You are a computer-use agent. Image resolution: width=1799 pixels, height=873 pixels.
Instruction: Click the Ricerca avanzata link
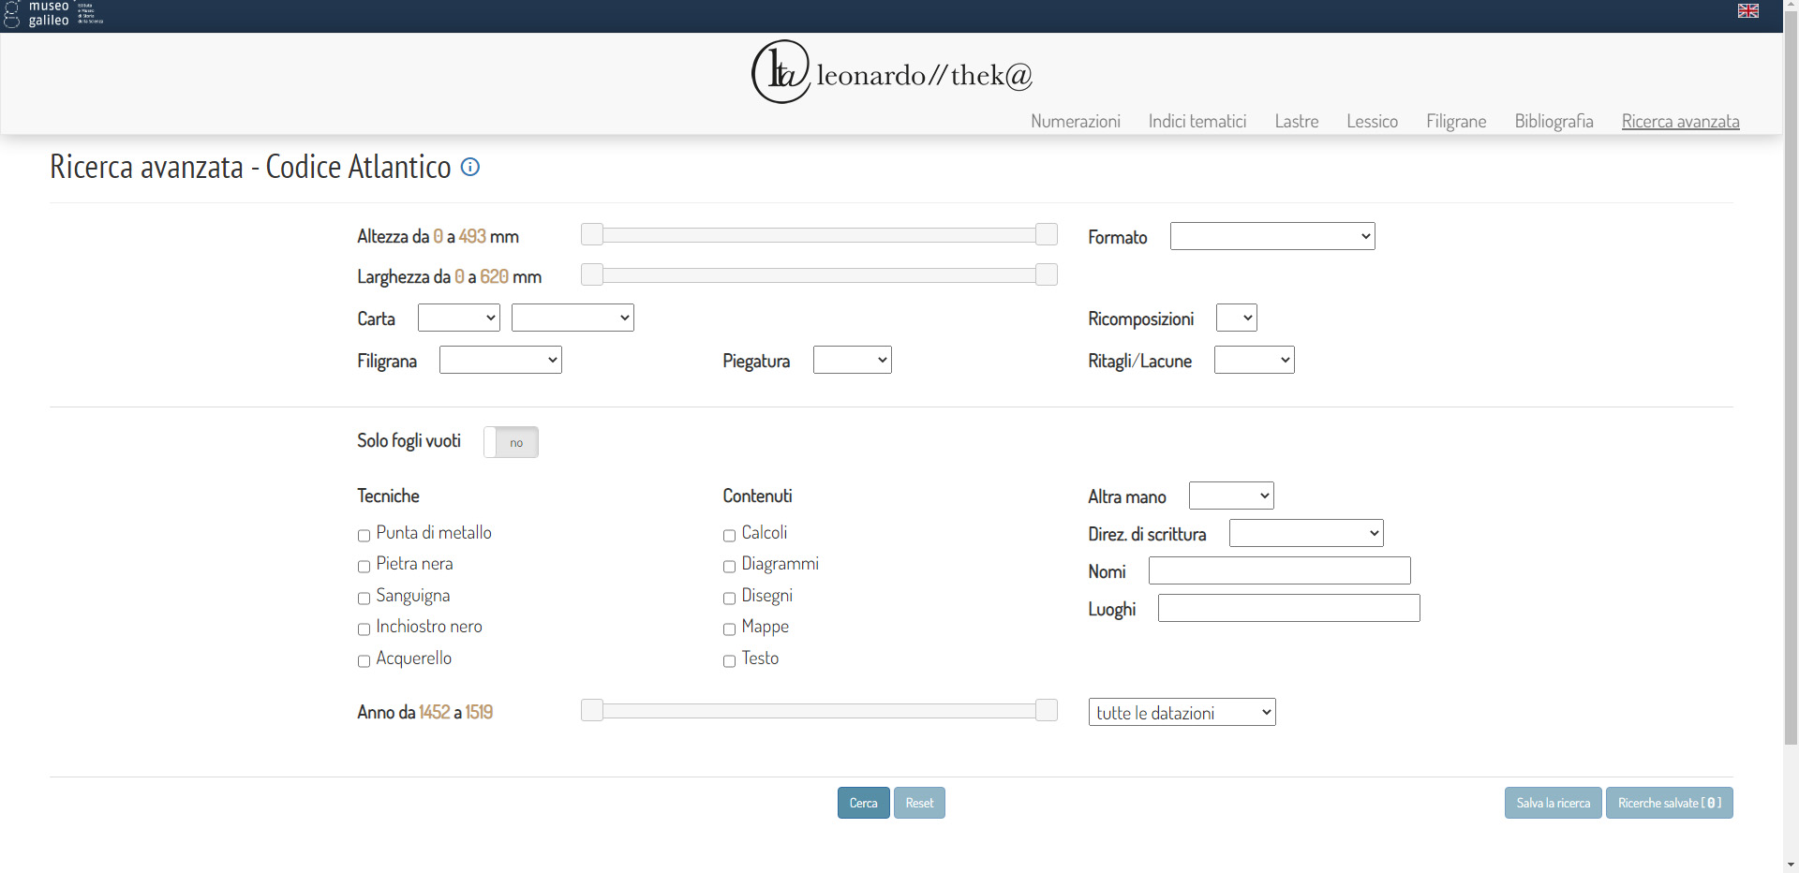pos(1680,121)
